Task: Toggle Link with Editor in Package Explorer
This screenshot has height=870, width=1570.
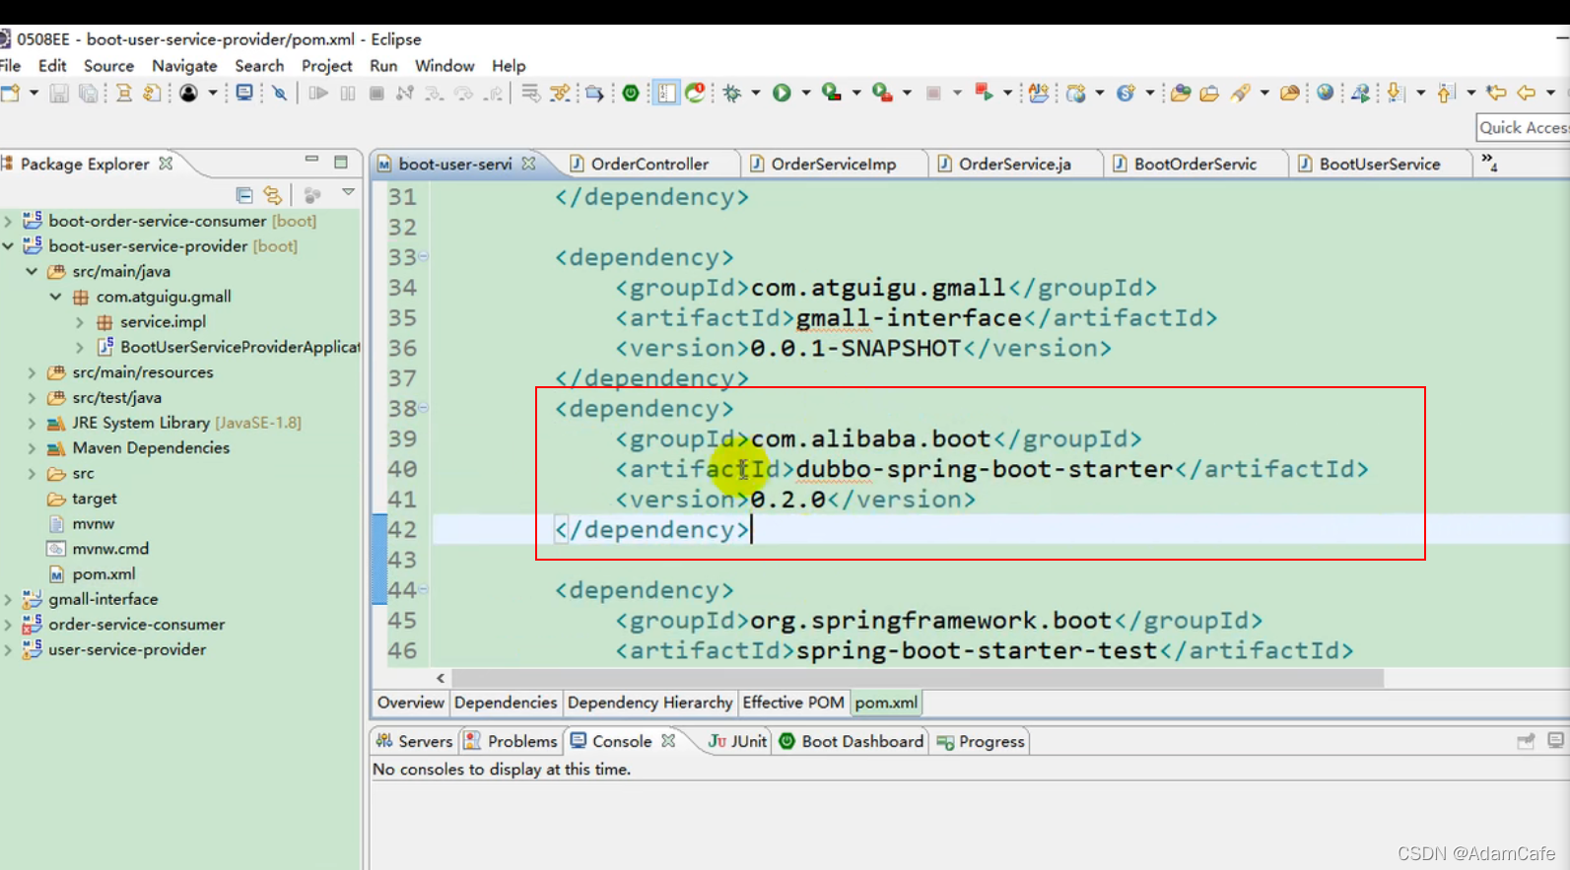Action: 273,195
